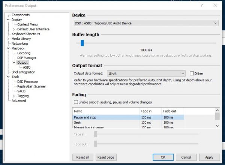The height and width of the screenshot is (165, 225).
Task: Expand the Tagging tree node
Action: (14, 96)
